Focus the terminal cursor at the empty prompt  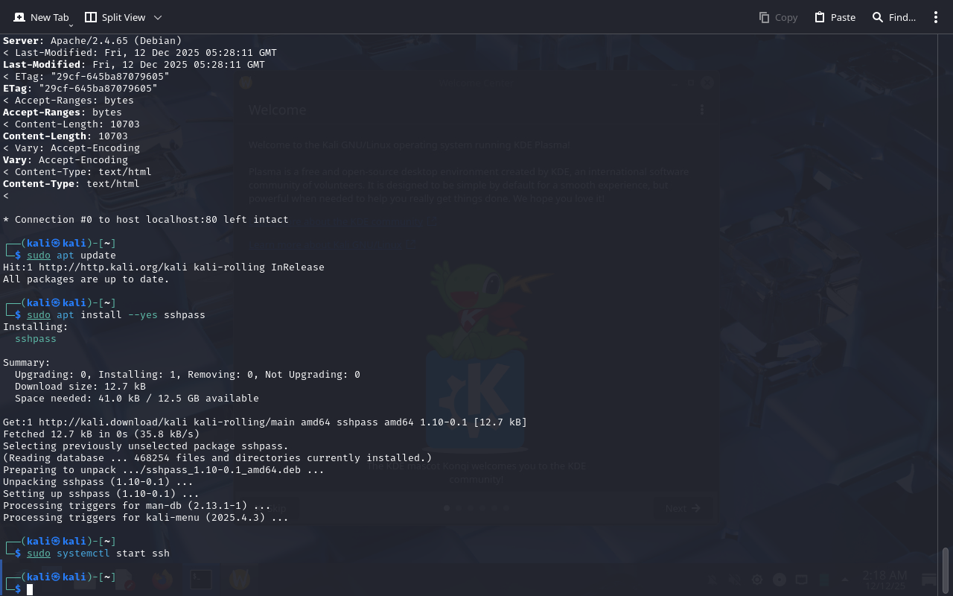[x=30, y=589]
